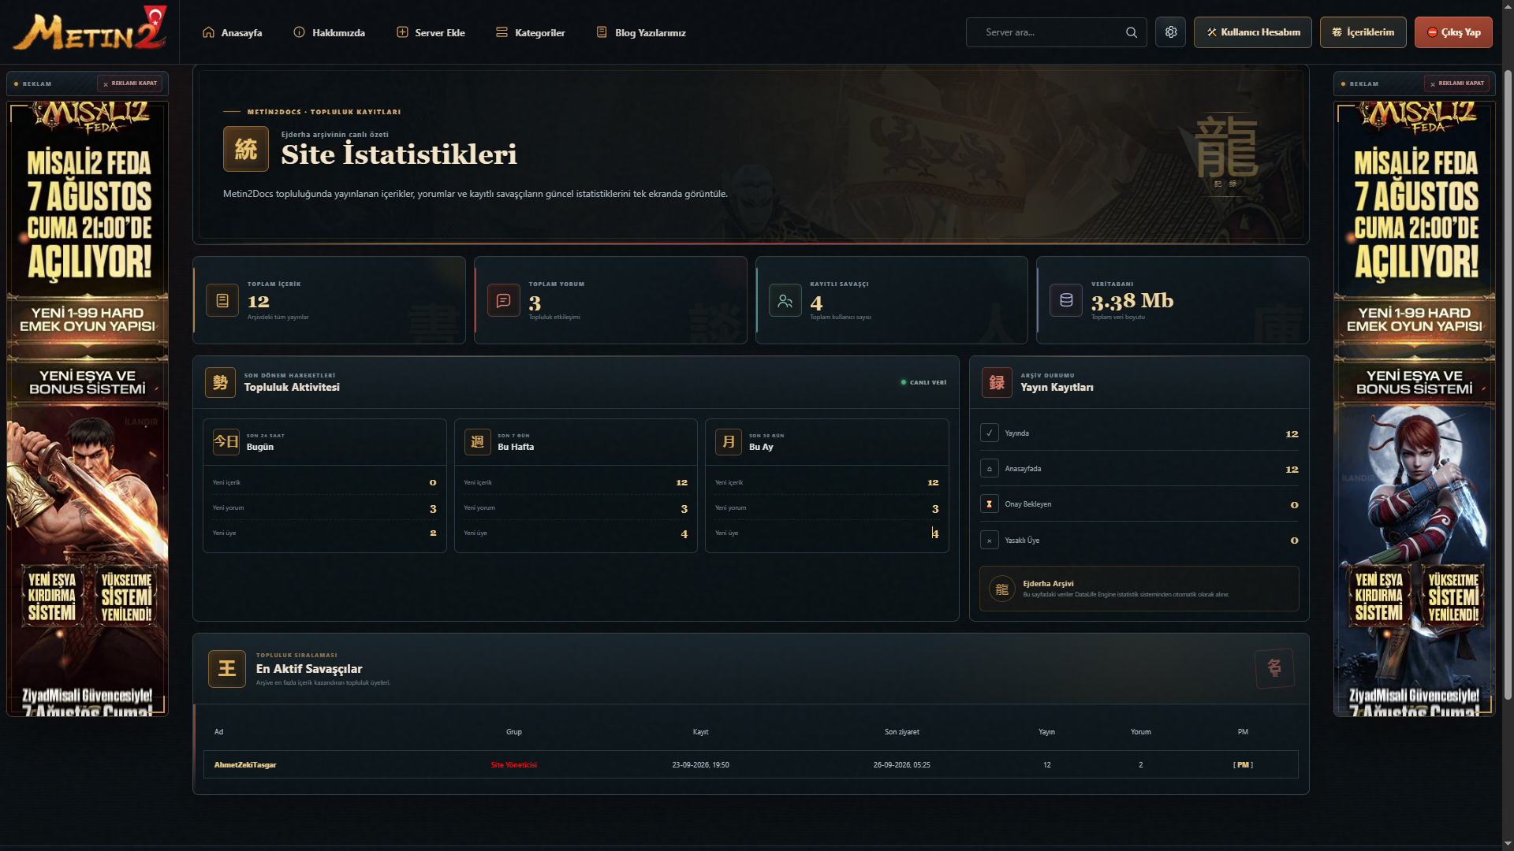
Task: Click the Son ziyaret column header
Action: (902, 732)
